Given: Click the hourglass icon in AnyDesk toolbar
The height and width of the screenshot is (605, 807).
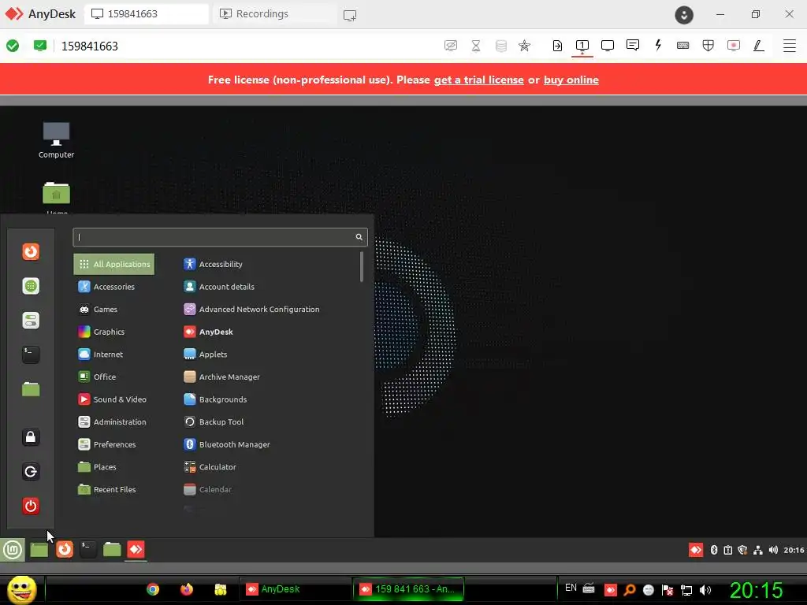Looking at the screenshot, I should coord(476,45).
